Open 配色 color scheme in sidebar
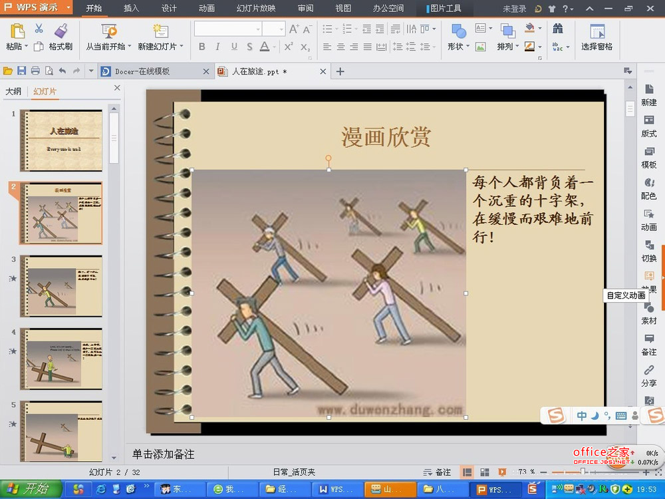665x499 pixels. coord(649,188)
